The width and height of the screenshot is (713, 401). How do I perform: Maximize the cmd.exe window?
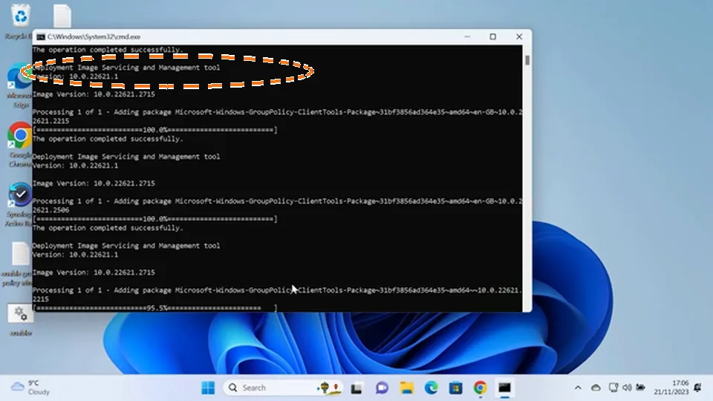pos(493,37)
